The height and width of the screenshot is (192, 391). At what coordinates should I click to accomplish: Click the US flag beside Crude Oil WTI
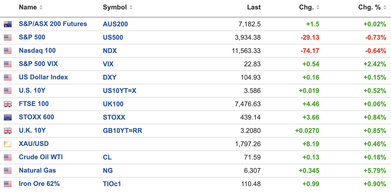coord(8,157)
